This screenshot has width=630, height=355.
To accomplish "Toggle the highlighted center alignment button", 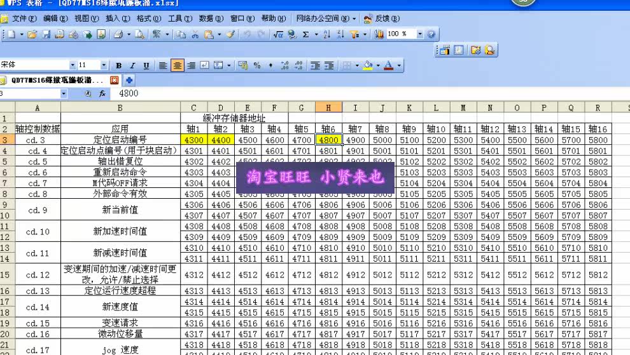I will click(x=177, y=65).
